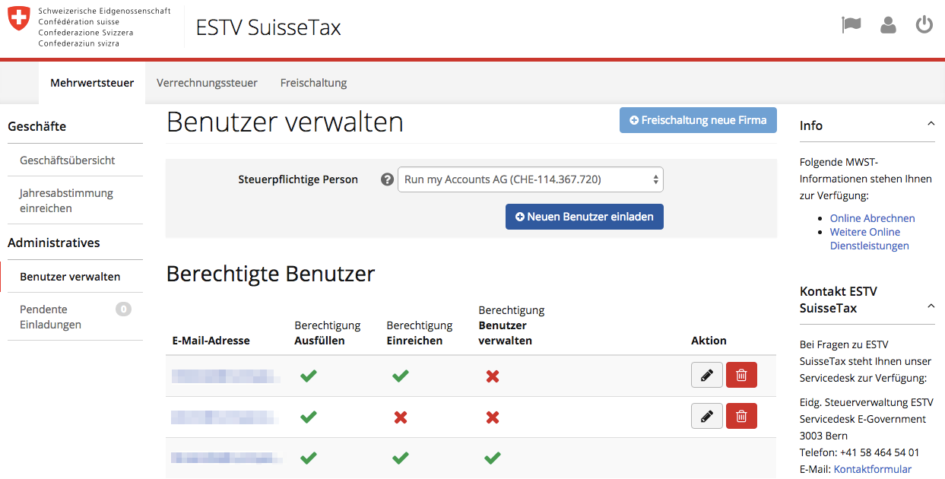Click first row Benutzer verwalten red cross

coord(493,376)
